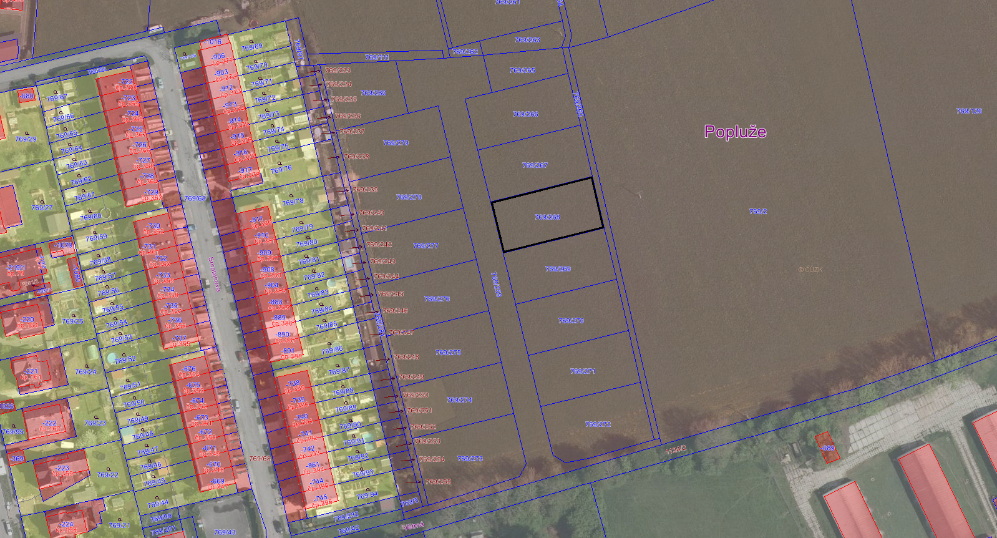Image resolution: width=997 pixels, height=538 pixels.
Task: Click the building parcel labeled -729
Action: (151, 193)
